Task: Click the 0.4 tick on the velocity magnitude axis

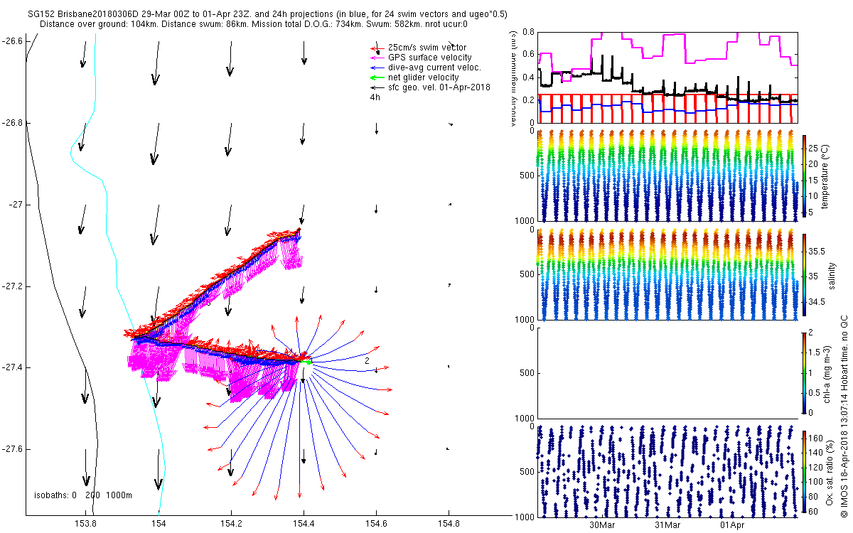Action: 528,77
